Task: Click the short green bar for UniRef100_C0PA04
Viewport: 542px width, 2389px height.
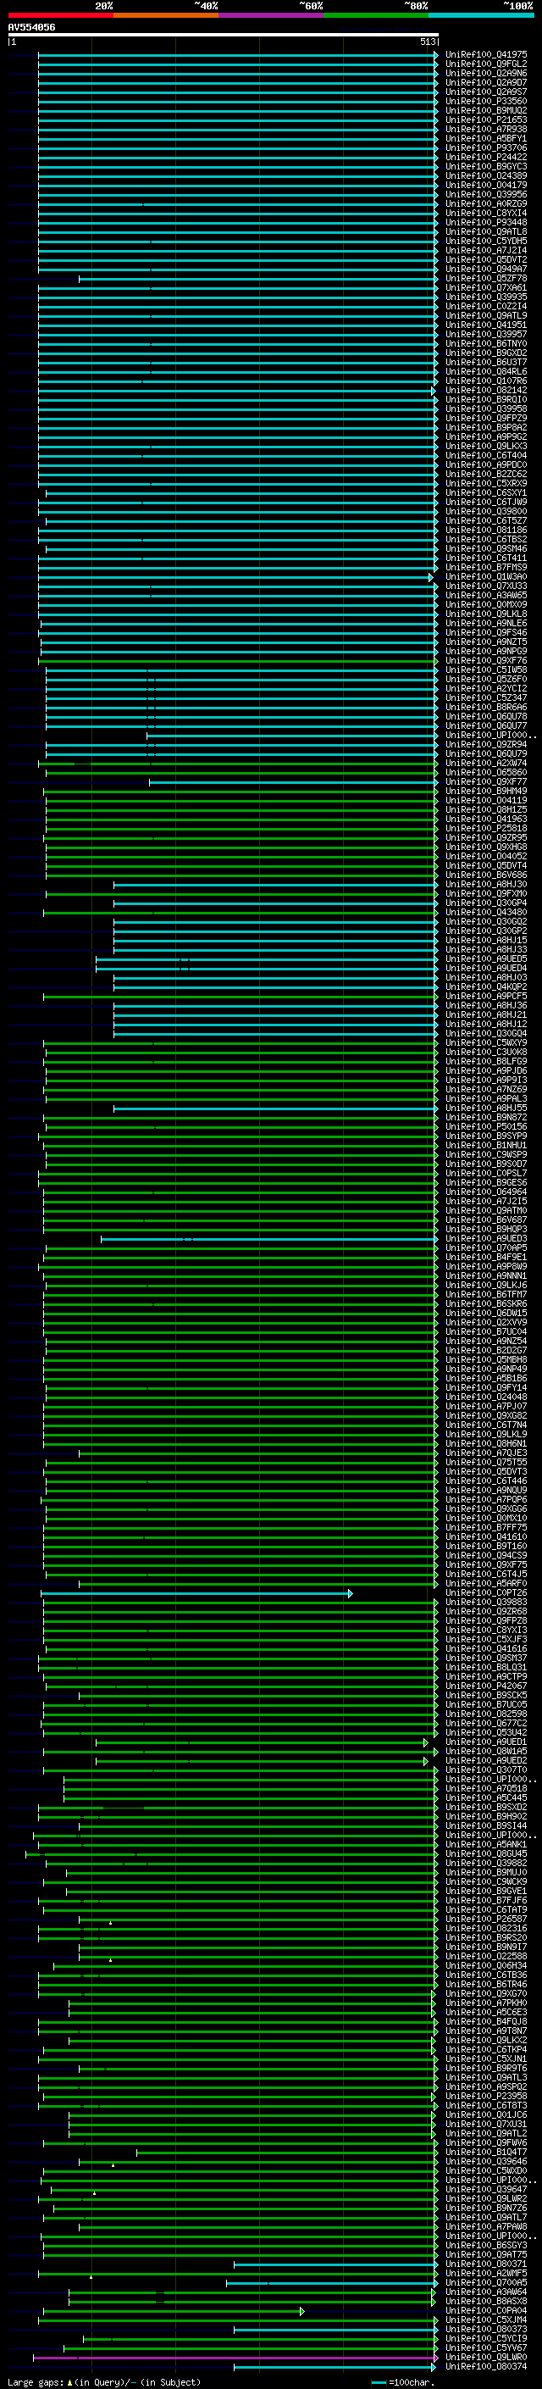Action: [172, 2311]
